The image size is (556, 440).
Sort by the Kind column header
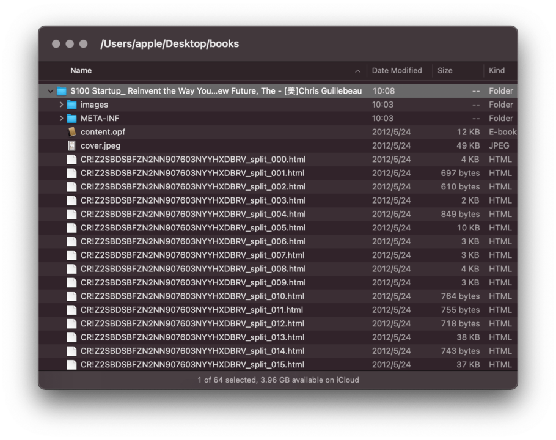pyautogui.click(x=496, y=70)
